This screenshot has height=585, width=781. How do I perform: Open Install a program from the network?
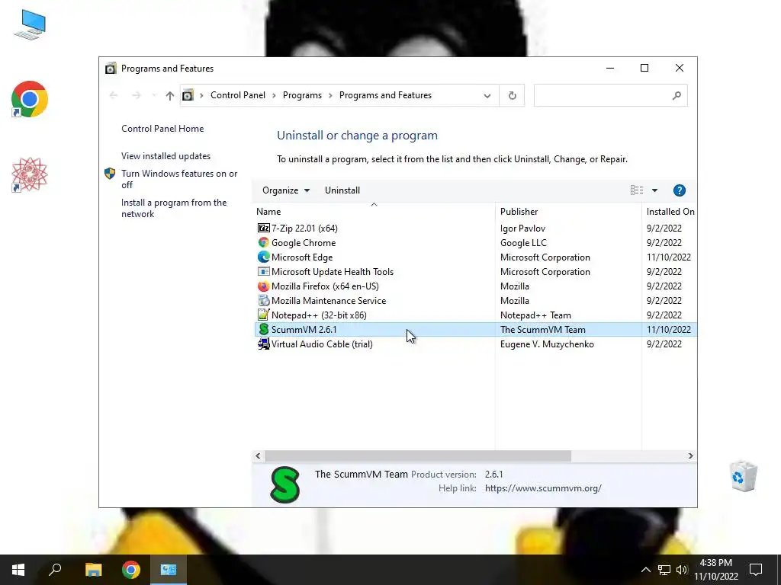[174, 208]
